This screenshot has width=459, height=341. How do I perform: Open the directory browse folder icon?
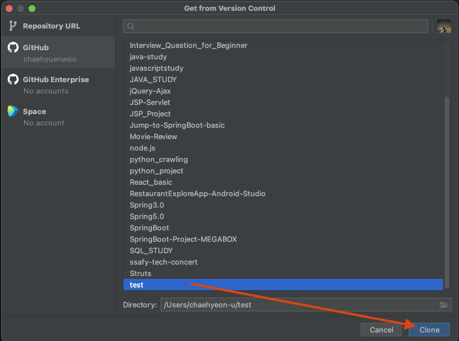click(x=444, y=305)
